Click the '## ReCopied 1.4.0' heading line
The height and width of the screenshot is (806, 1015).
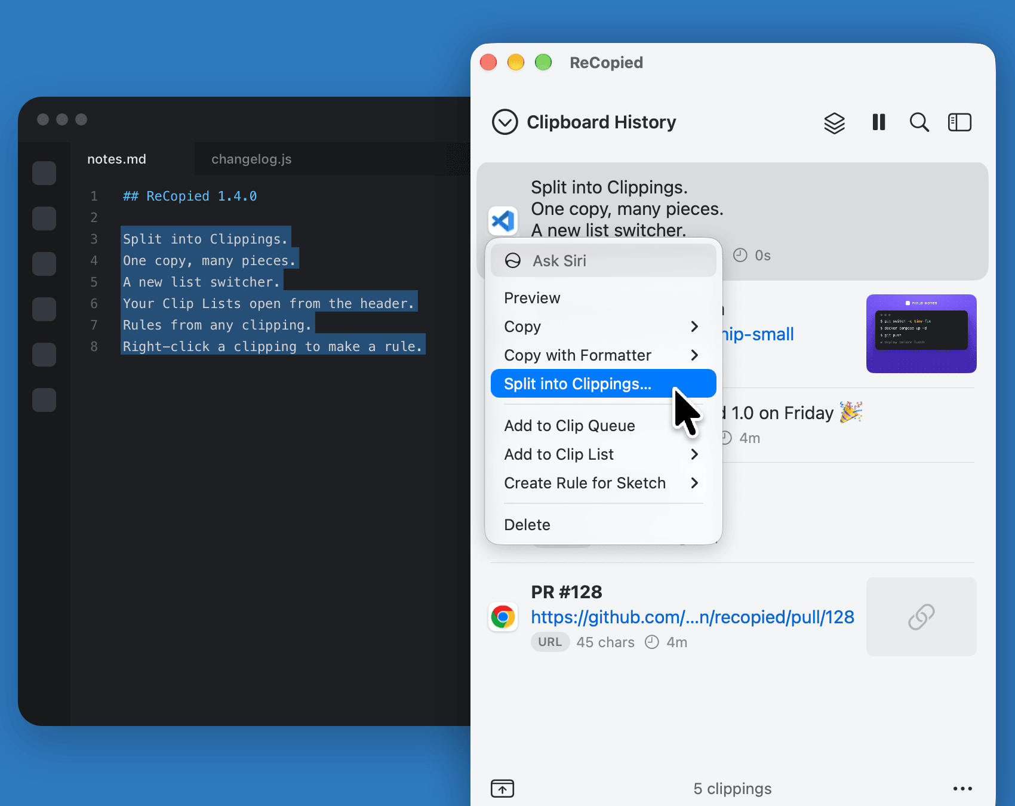190,196
